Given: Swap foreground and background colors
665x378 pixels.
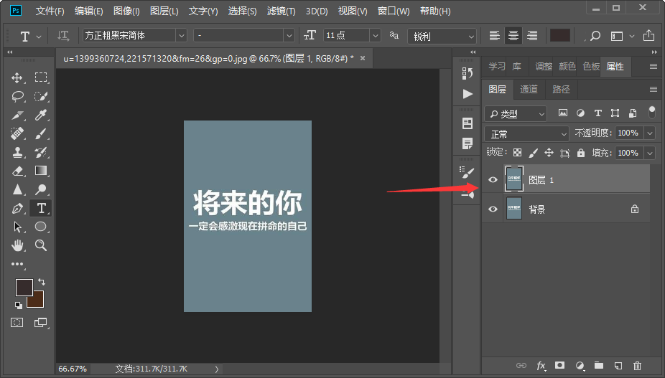Looking at the screenshot, I should (x=41, y=282).
